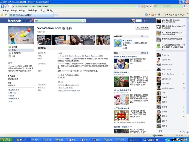Open recent pages dropdown next to Forward button
The image size is (189, 142).
[10, 6]
